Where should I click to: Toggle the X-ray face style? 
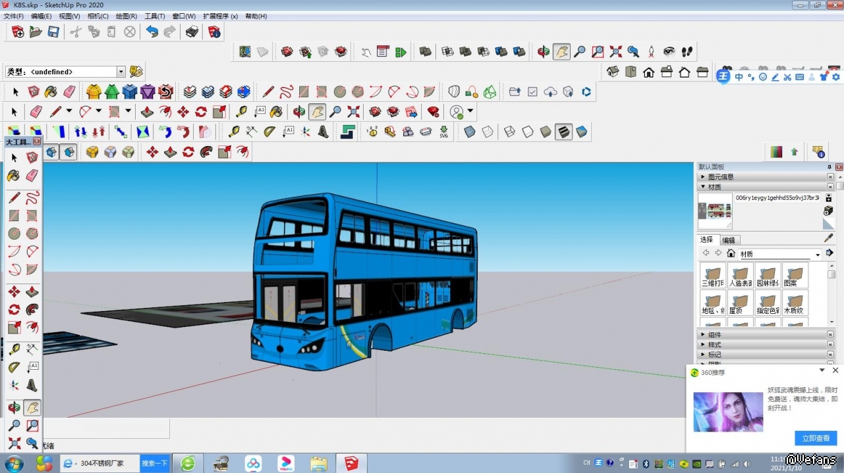tap(470, 132)
